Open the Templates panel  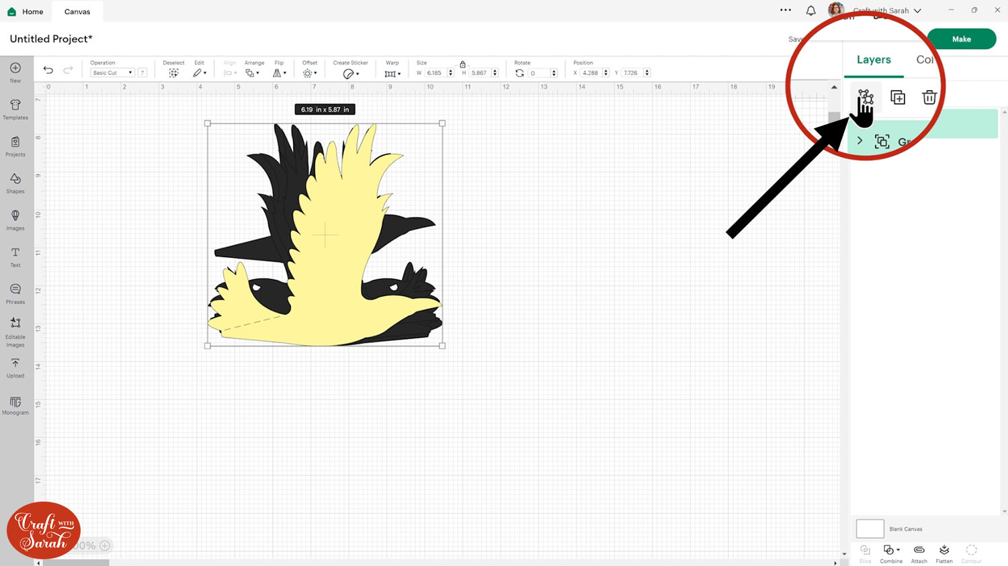(15, 105)
